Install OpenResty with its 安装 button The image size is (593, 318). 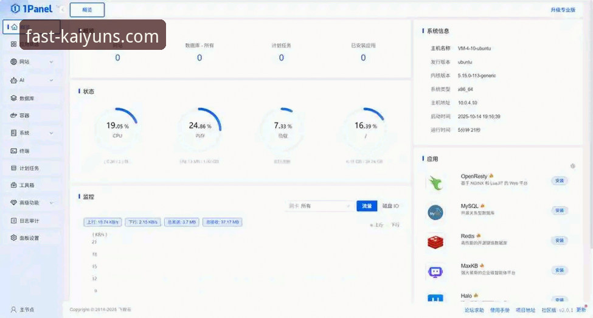560,181
